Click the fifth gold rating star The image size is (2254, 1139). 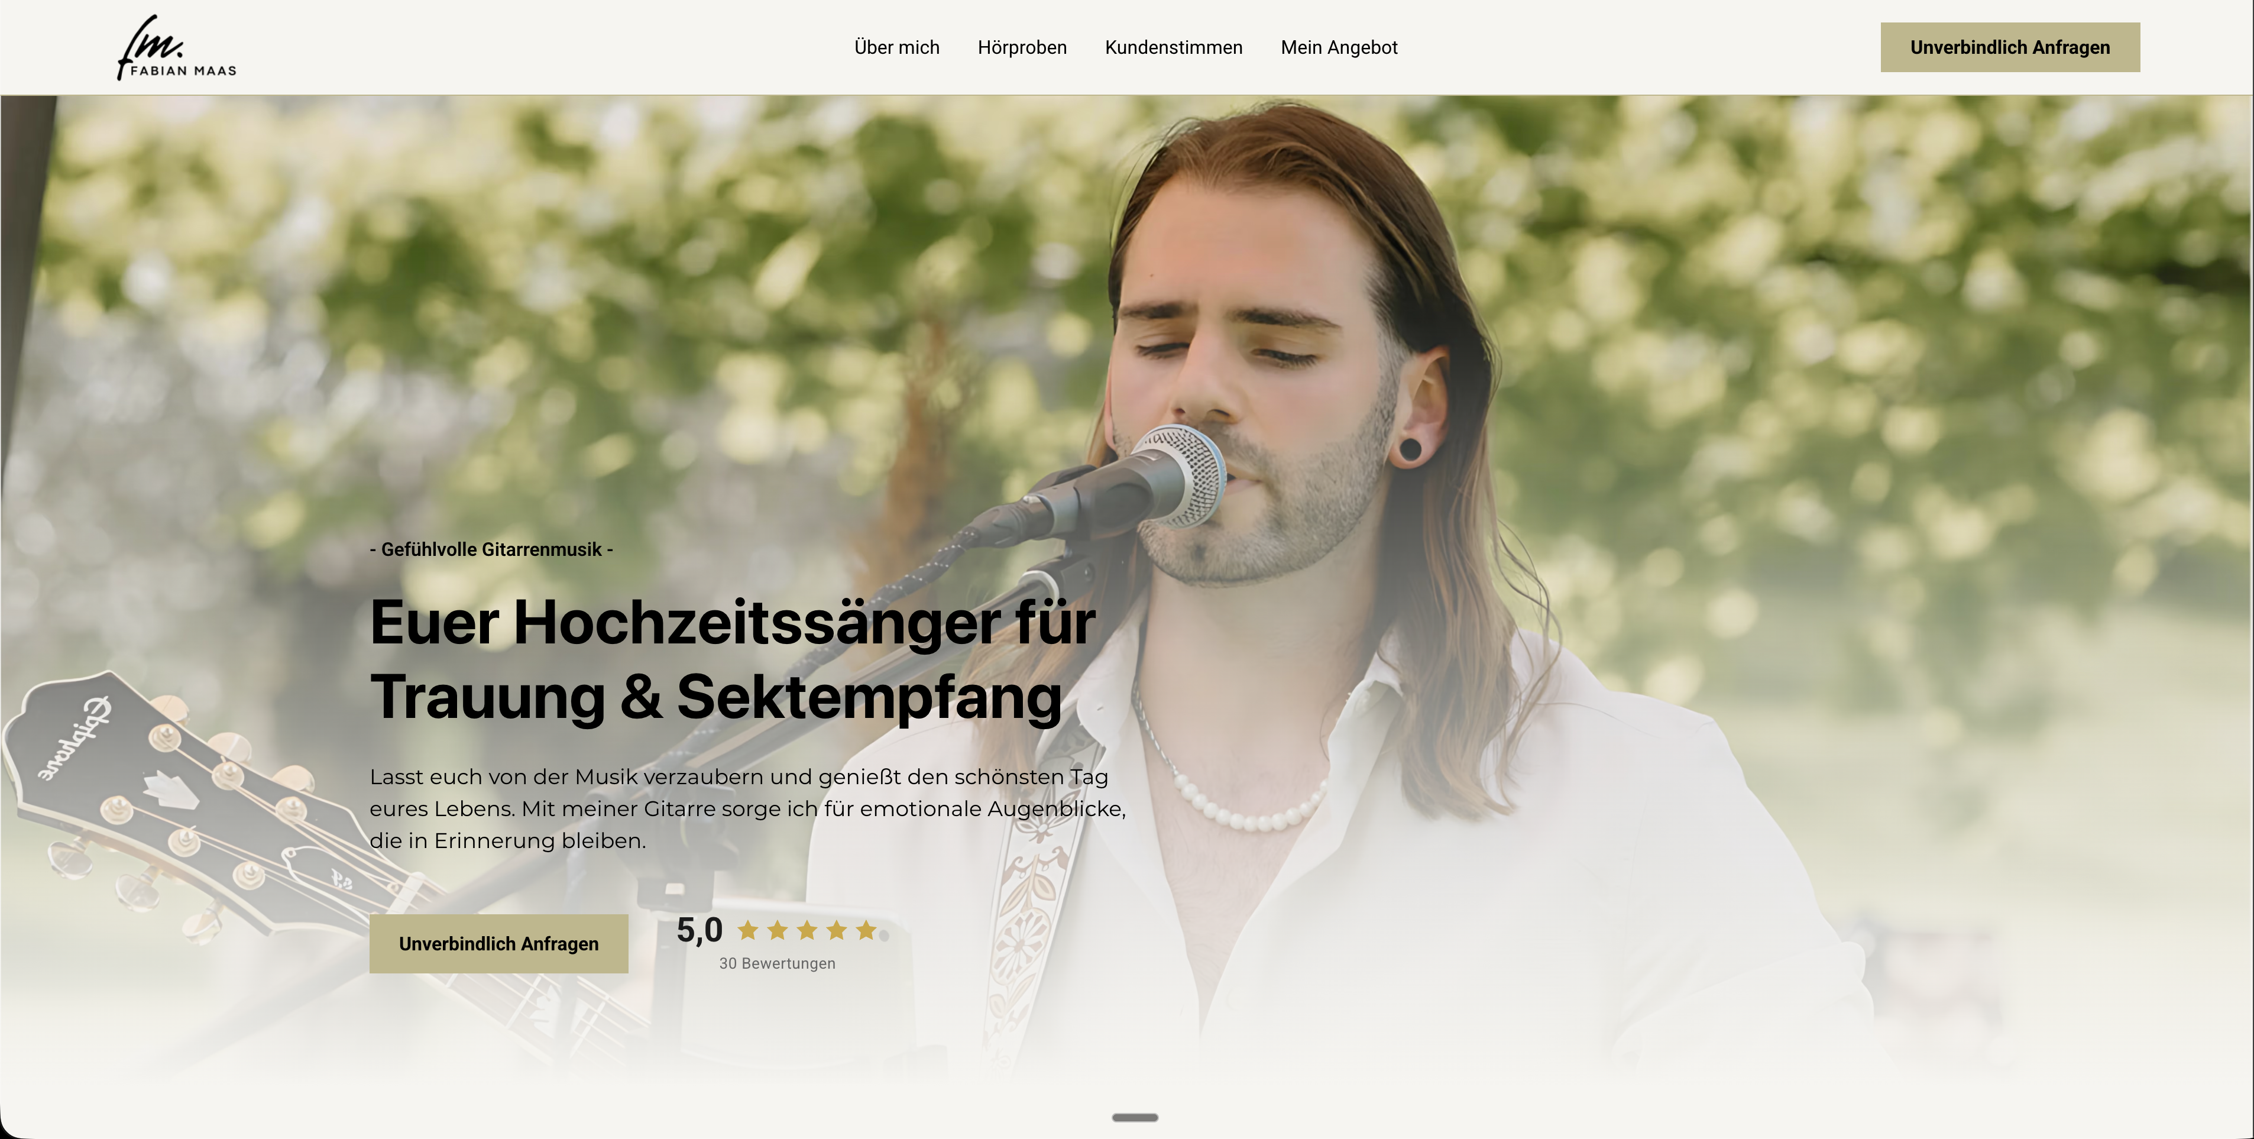(x=866, y=930)
